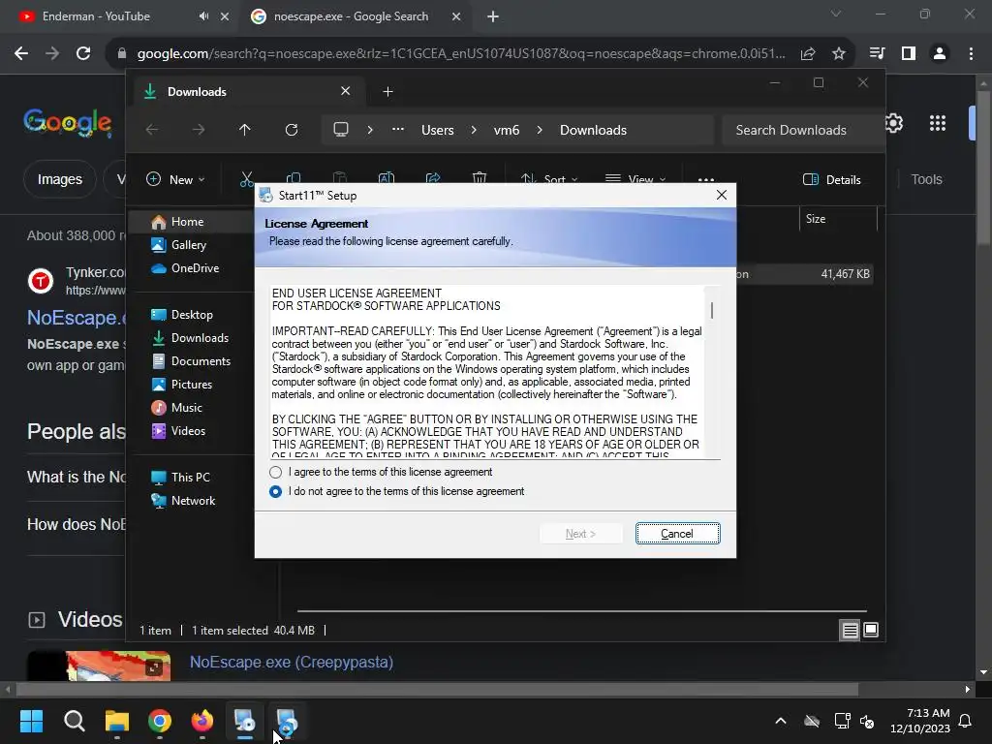Expand the breadcrumb ellipsis in address bar
The width and height of the screenshot is (992, 744).
point(398,129)
